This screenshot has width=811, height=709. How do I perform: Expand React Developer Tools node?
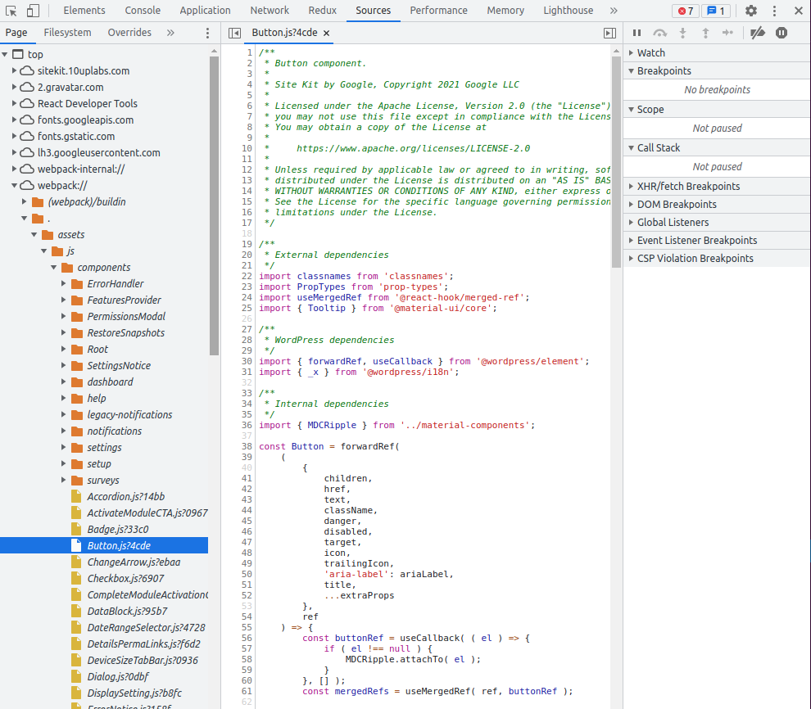coord(15,103)
